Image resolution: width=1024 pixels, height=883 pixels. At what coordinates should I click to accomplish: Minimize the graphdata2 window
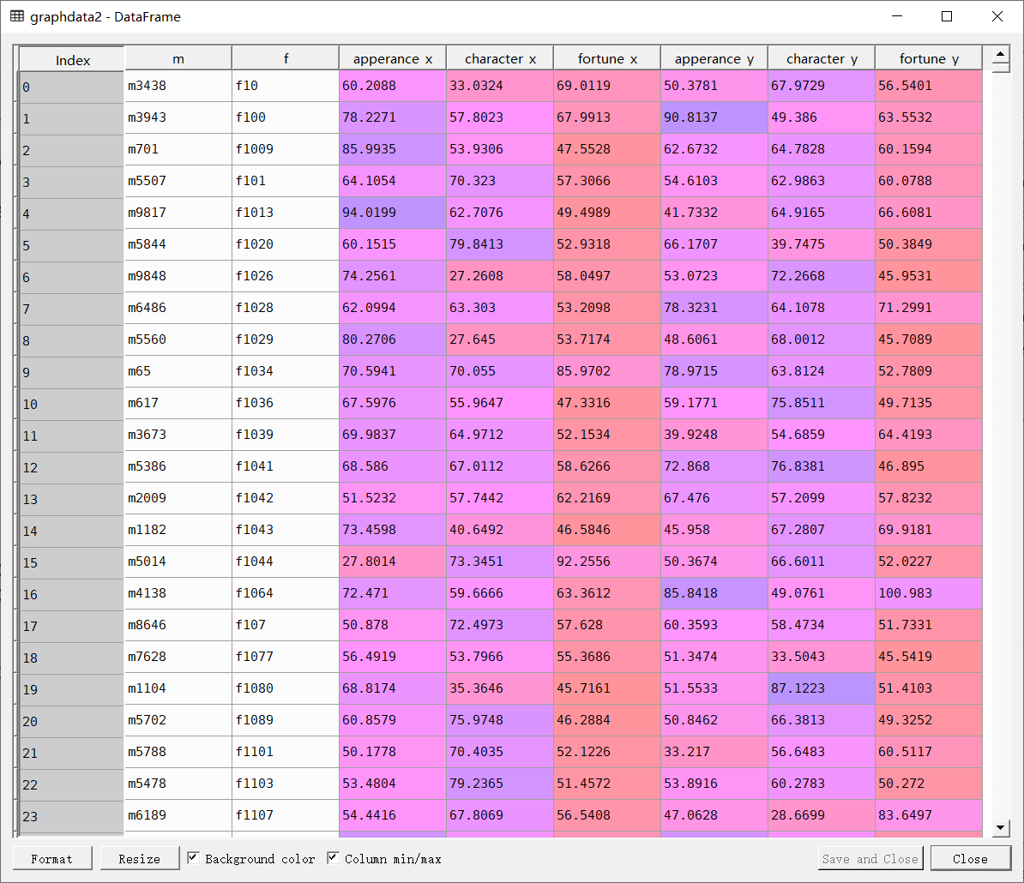[x=897, y=16]
